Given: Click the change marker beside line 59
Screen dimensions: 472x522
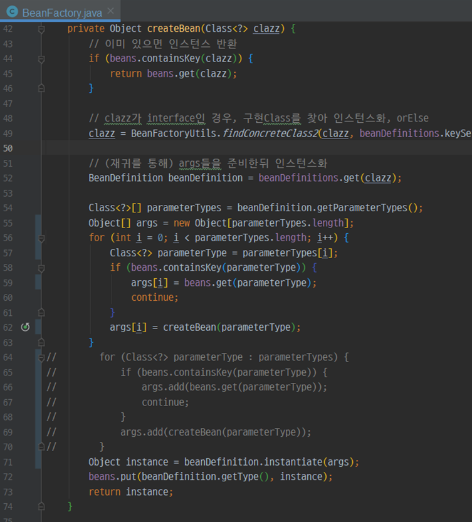Looking at the screenshot, I should (38, 282).
